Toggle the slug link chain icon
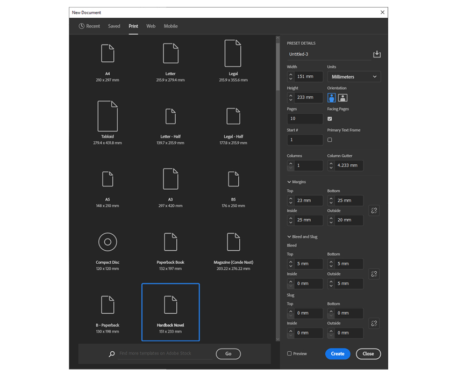 pyautogui.click(x=374, y=323)
